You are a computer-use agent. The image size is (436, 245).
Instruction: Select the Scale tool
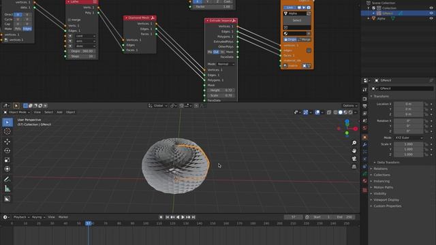(7, 160)
